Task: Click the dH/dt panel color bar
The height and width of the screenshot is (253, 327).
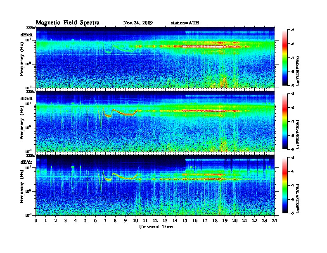Action: coord(285,57)
